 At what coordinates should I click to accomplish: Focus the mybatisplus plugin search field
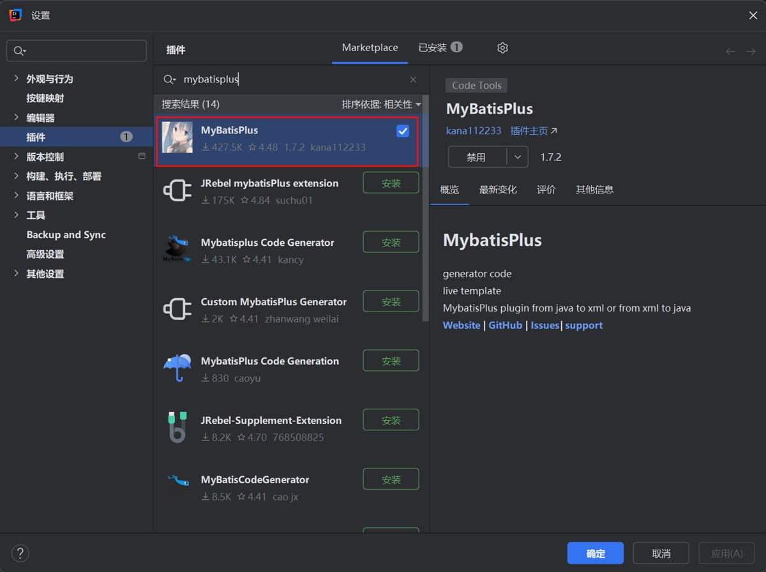tap(290, 79)
